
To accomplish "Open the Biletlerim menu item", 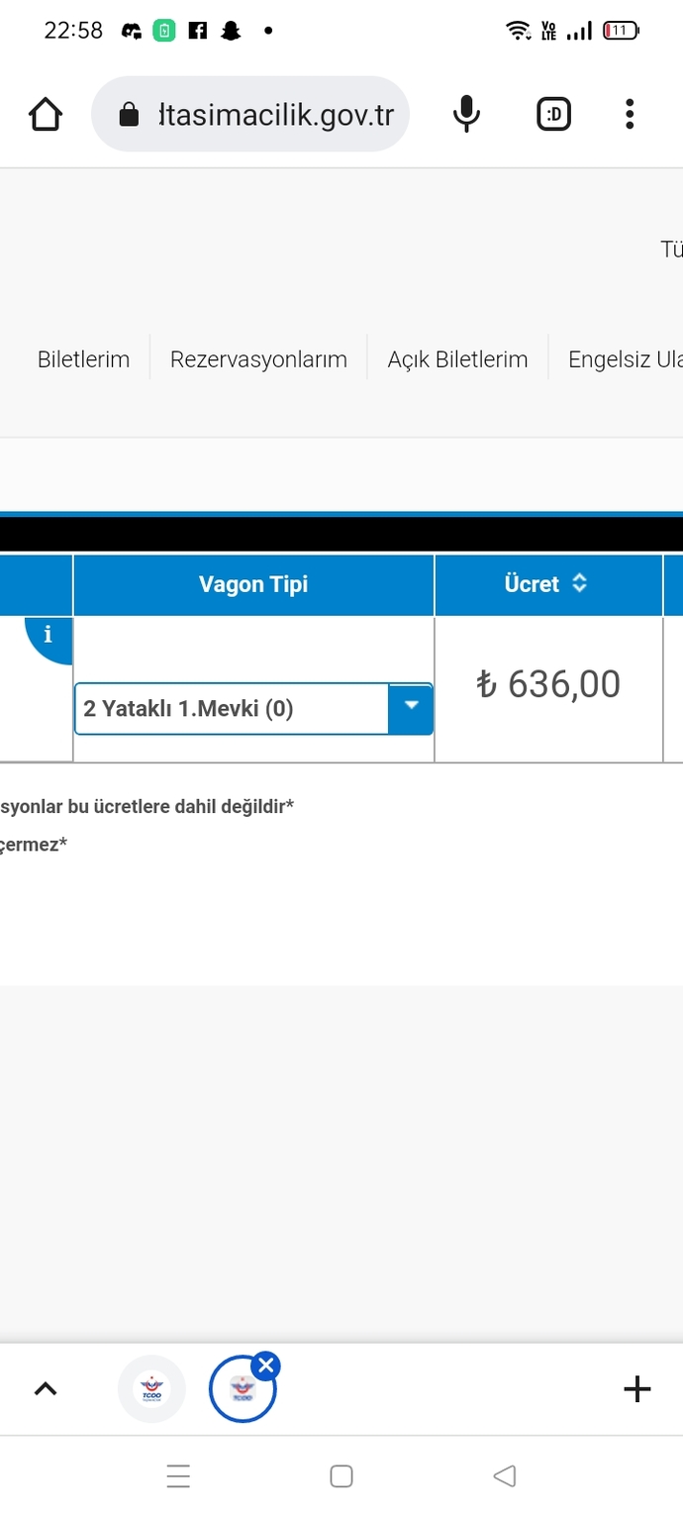I will (x=83, y=359).
